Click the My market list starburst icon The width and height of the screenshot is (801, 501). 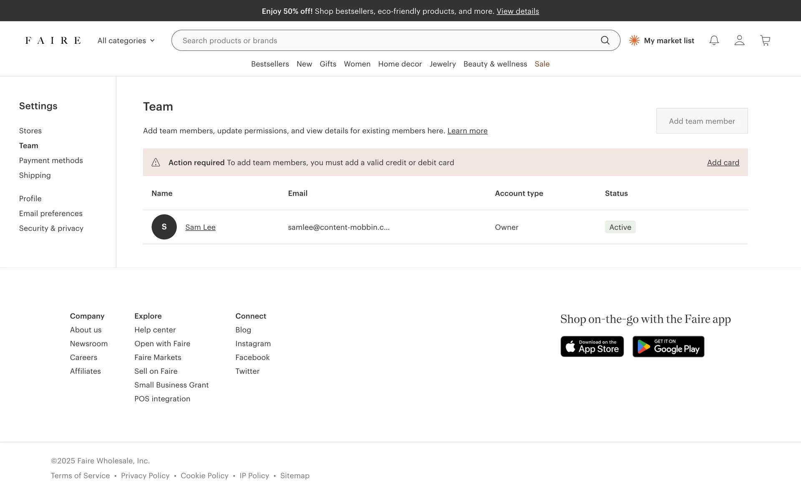[x=634, y=40]
